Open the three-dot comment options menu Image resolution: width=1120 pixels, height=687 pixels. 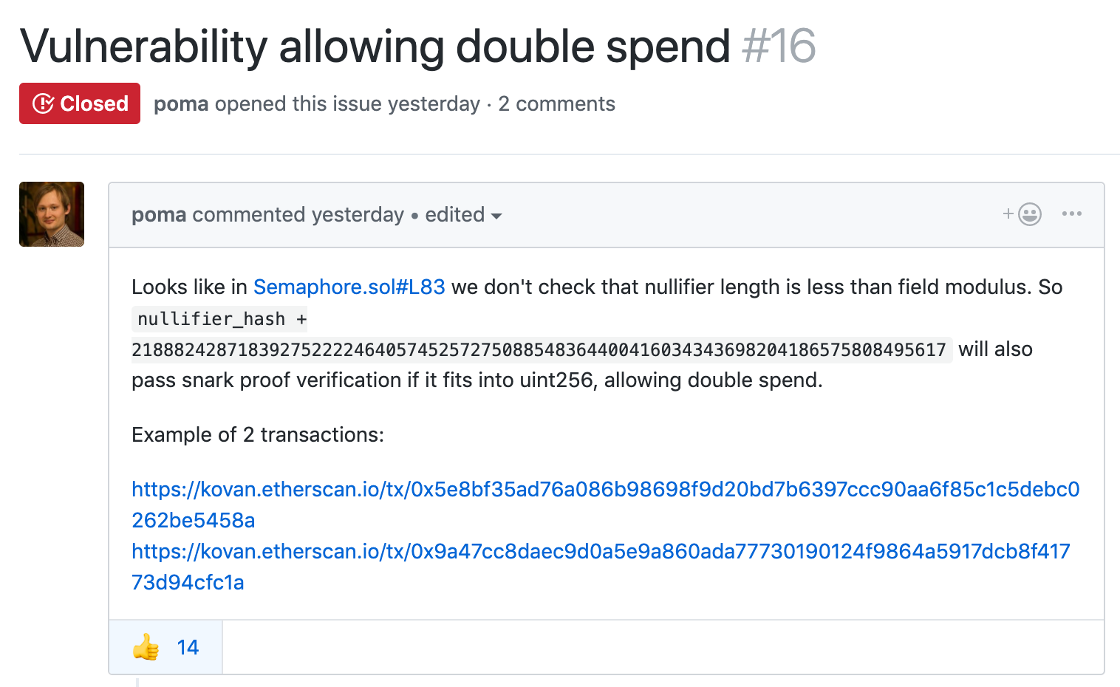click(x=1071, y=214)
